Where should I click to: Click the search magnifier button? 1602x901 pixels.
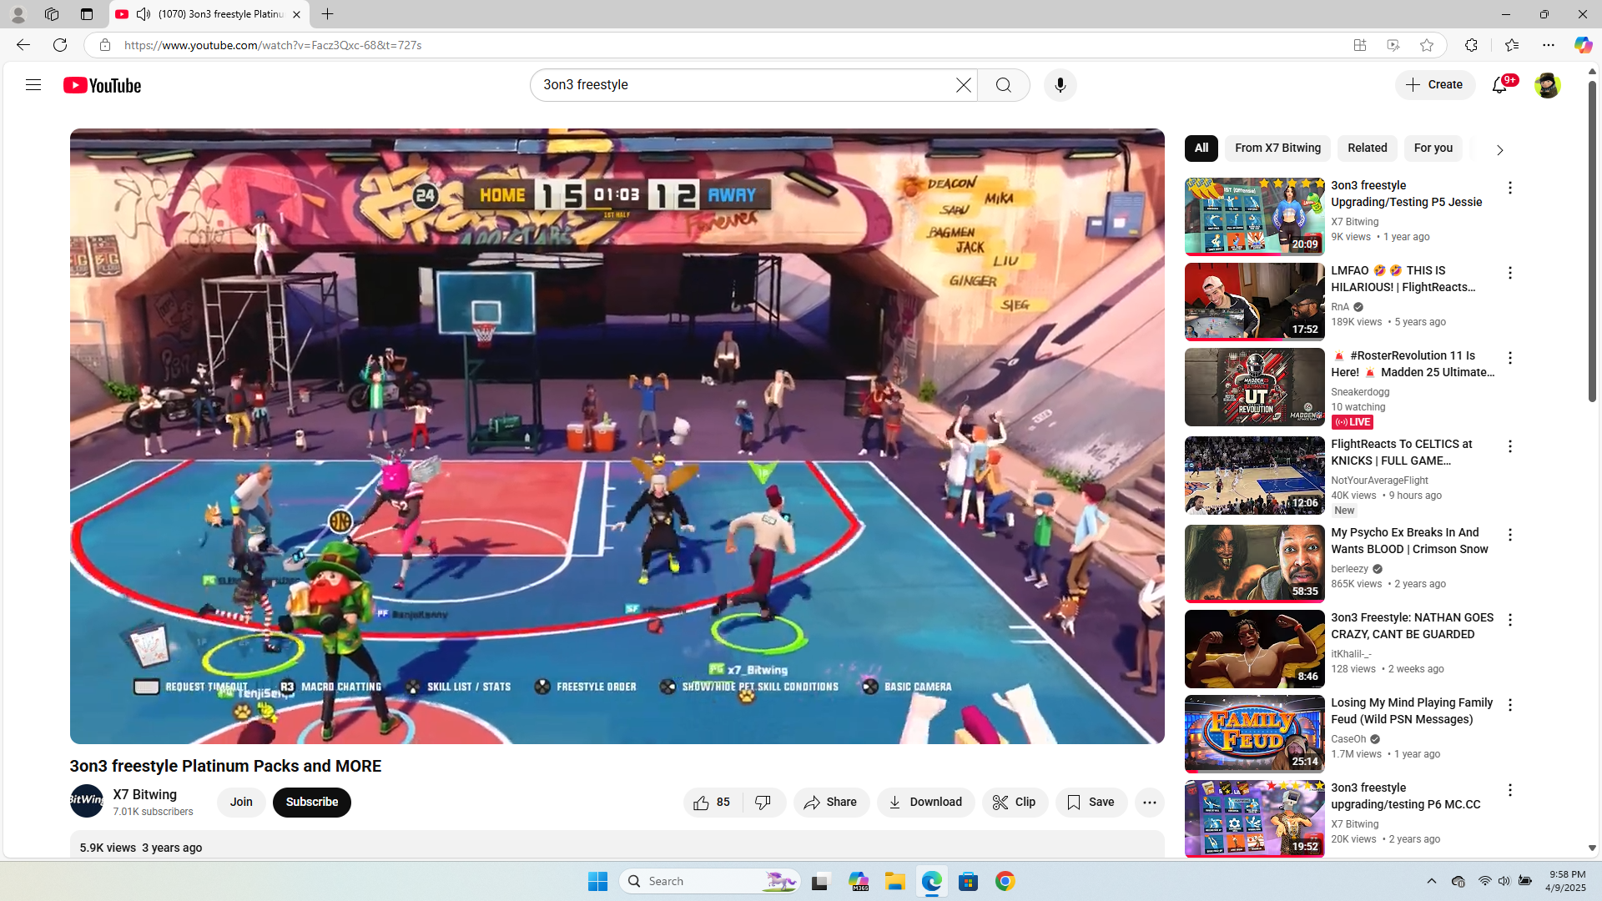coord(1004,85)
